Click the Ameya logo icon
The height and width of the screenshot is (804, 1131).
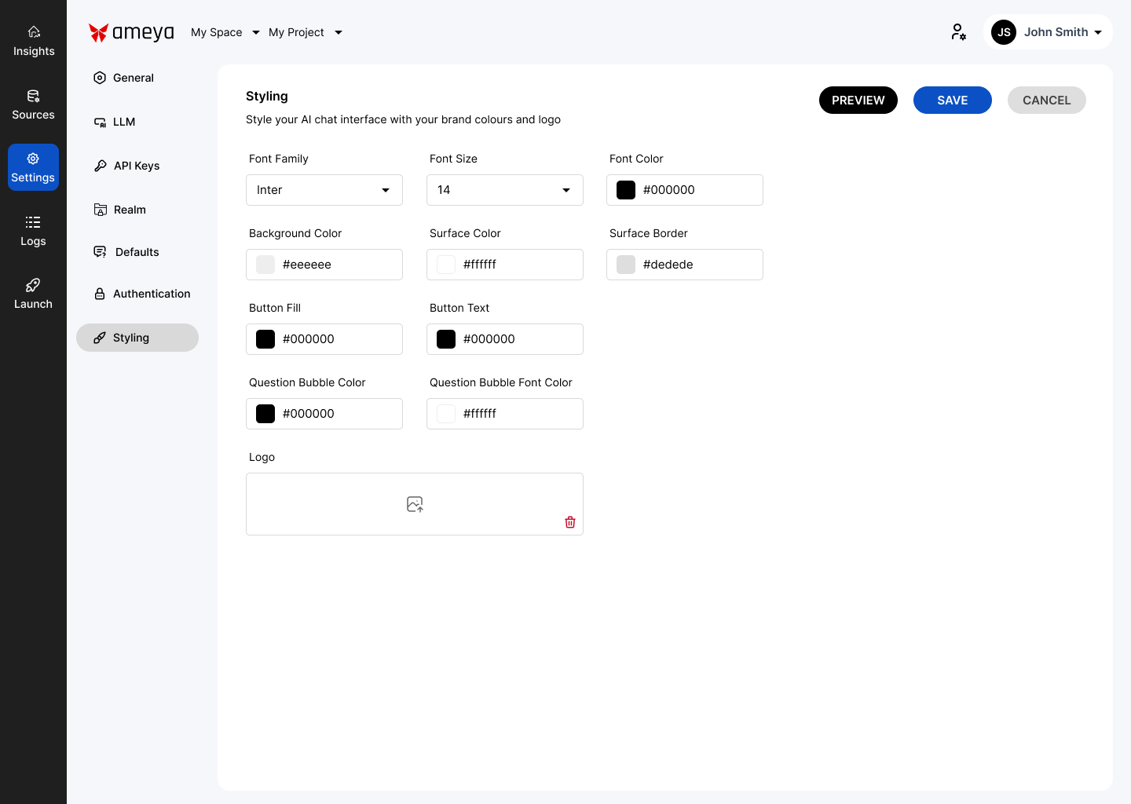pos(98,32)
